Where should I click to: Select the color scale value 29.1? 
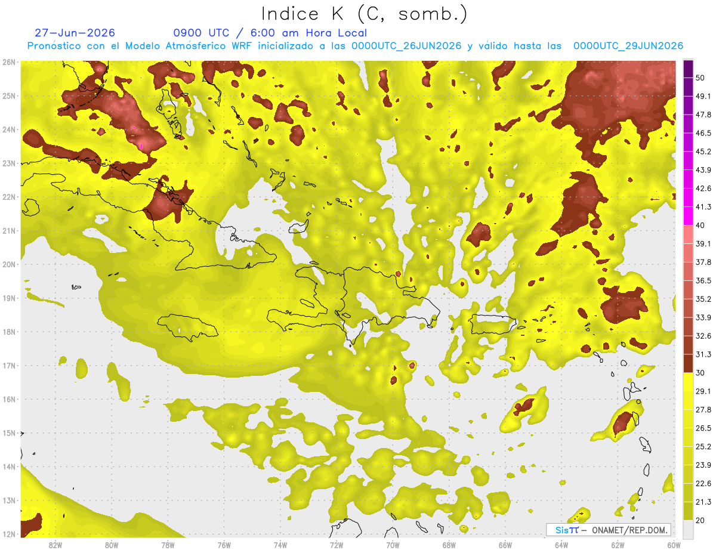click(703, 391)
